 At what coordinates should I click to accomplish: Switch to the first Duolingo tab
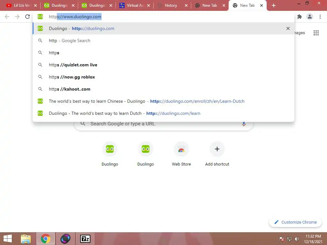59,5
